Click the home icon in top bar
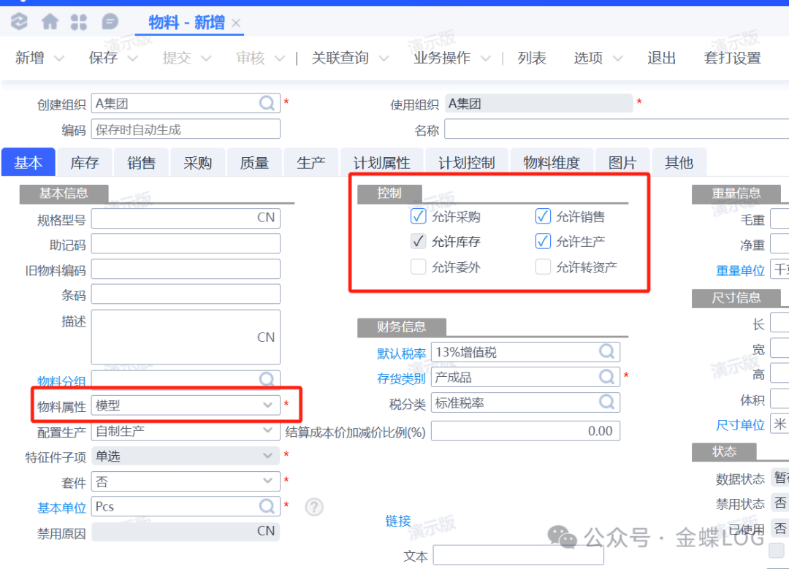 [50, 22]
